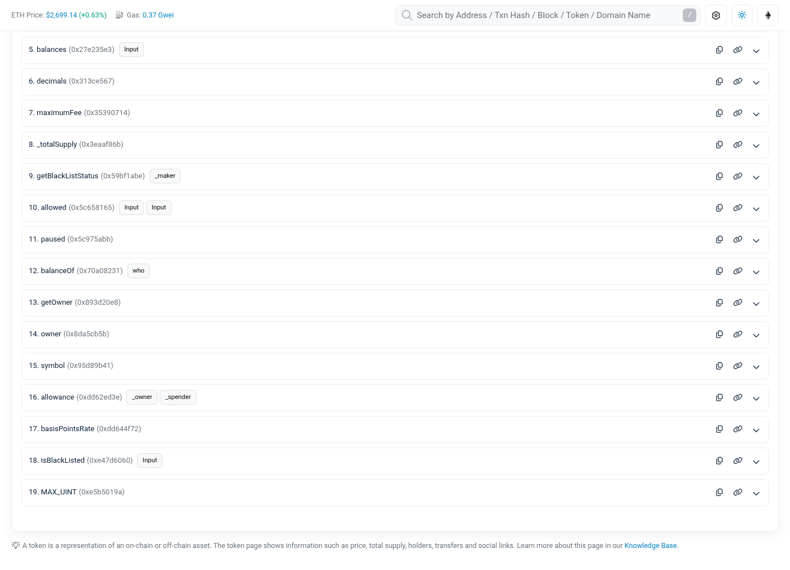Click the _owner parameter tag on allowance
This screenshot has height=570, width=790.
(142, 397)
